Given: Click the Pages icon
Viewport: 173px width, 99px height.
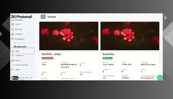Looking at the screenshot, I should click(x=13, y=24).
